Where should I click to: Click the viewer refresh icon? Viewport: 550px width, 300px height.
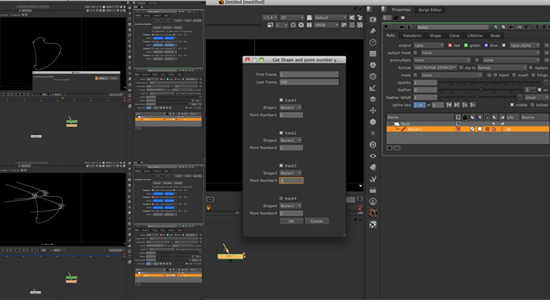[301, 25]
